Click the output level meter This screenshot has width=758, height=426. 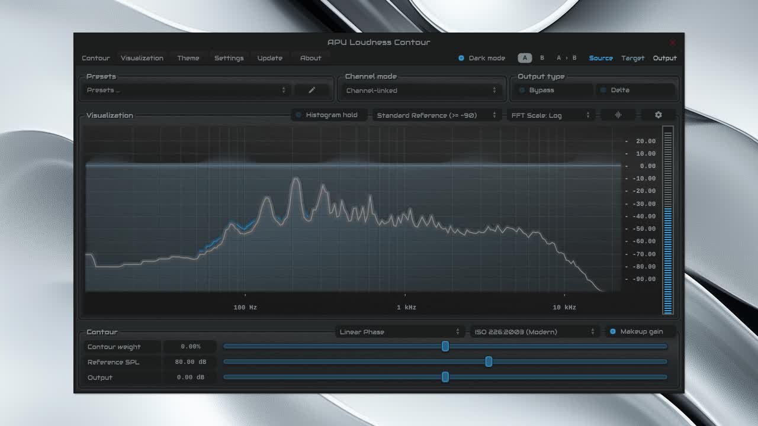click(668, 220)
